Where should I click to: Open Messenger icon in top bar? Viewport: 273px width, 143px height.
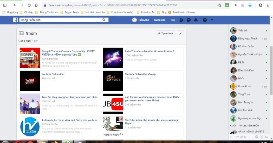point(188,20)
